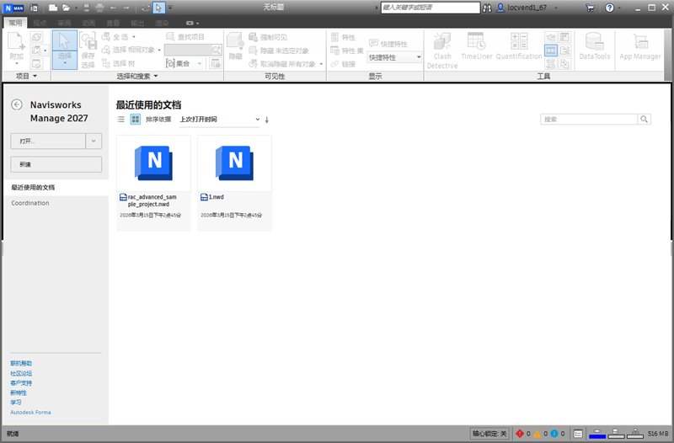Switch to the 常用 (Home) ribbon tab
Viewport: 674px width, 443px height.
[x=15, y=23]
